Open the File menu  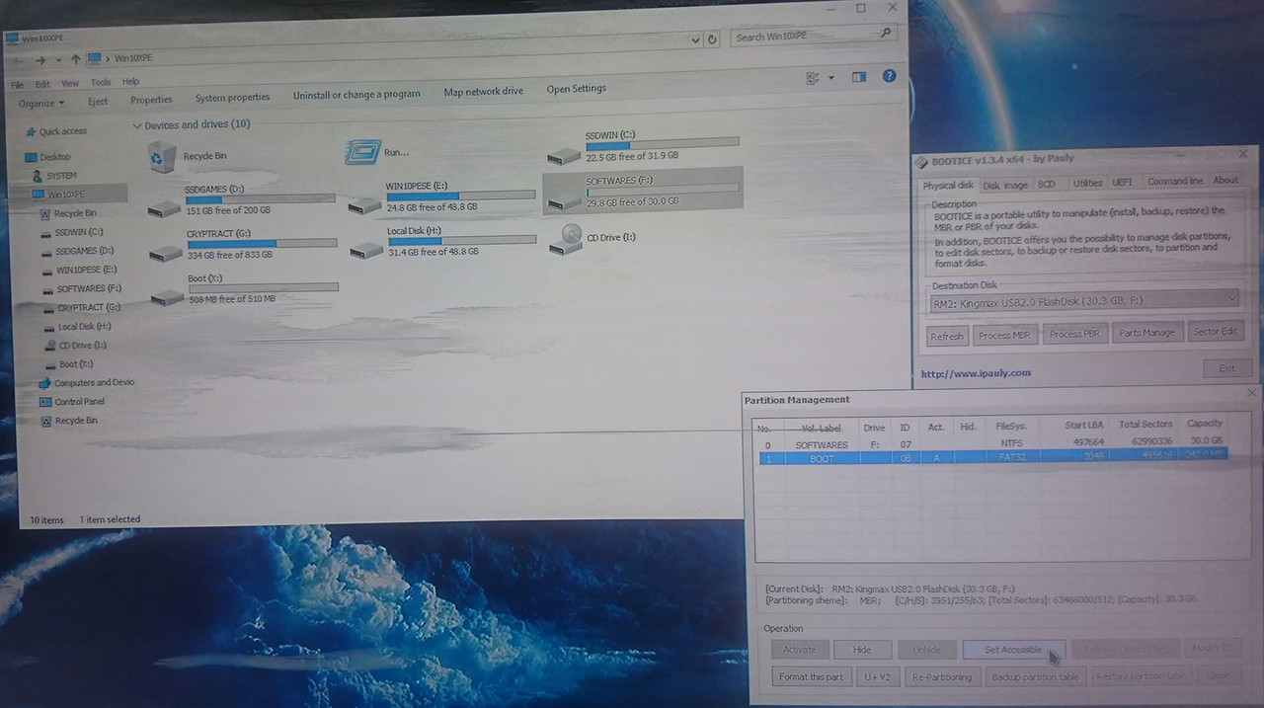17,85
